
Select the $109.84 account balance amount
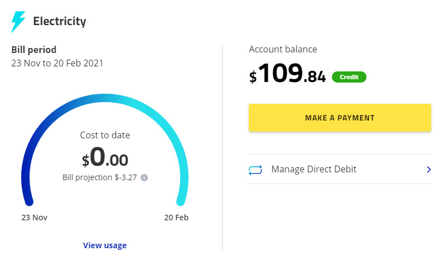tap(287, 73)
